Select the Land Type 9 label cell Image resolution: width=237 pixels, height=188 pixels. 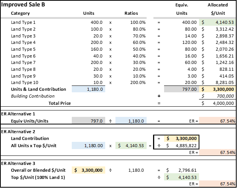pyautogui.click(x=23, y=76)
